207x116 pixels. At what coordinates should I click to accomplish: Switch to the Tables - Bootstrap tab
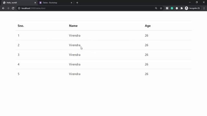coord(56,3)
